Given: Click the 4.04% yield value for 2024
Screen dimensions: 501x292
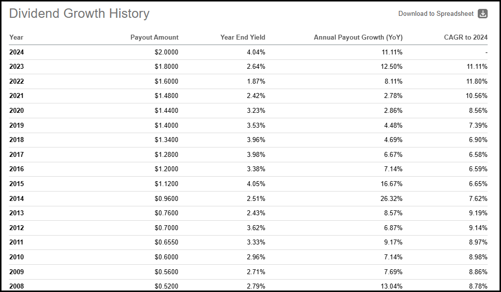Looking at the screenshot, I should pyautogui.click(x=255, y=52).
